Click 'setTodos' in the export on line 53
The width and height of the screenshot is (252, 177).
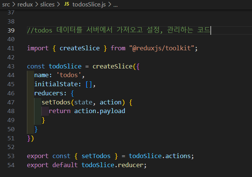pos(96,156)
